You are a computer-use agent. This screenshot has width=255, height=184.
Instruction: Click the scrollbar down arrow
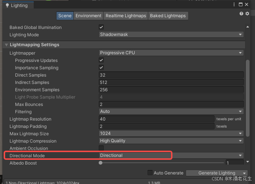point(248,161)
